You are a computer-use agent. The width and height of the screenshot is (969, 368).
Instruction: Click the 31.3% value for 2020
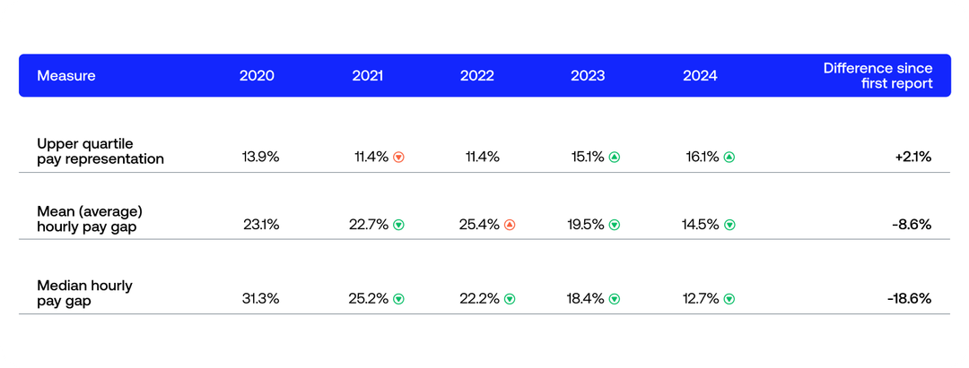click(x=260, y=299)
